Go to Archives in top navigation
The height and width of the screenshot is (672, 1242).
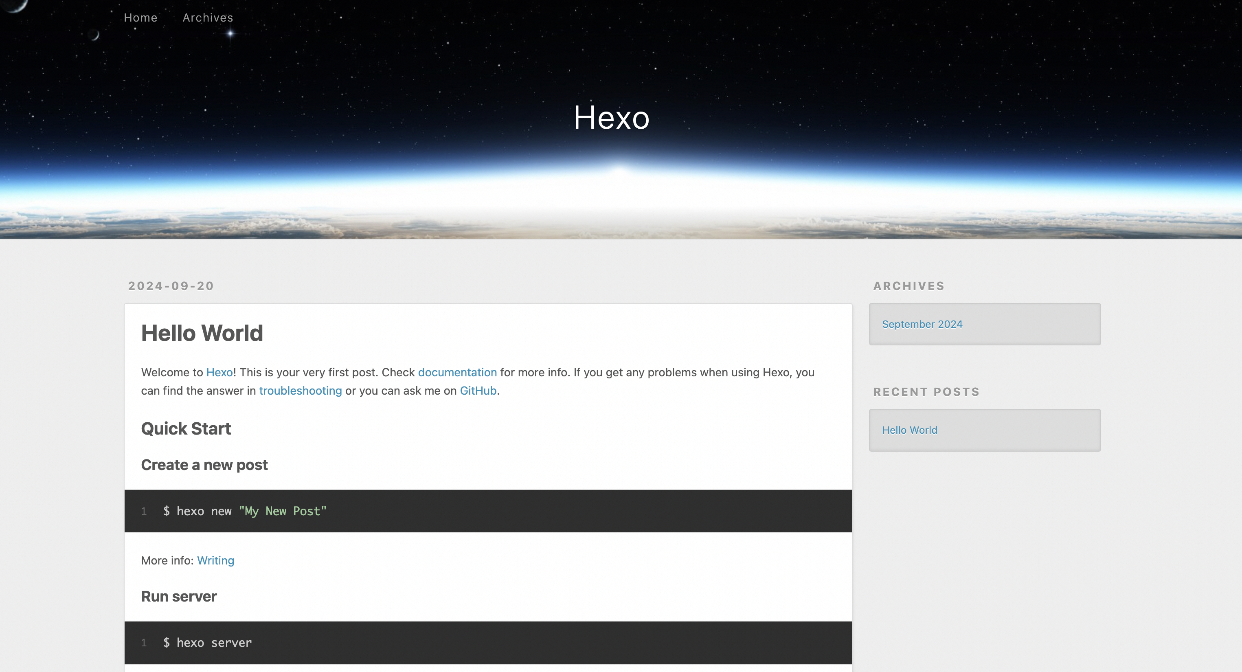(208, 18)
